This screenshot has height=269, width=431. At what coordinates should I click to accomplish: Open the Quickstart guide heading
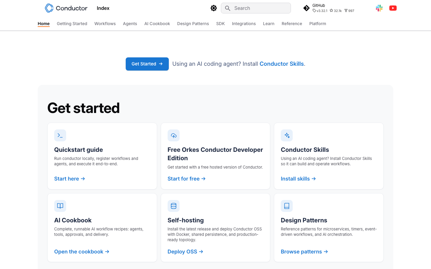(x=78, y=150)
